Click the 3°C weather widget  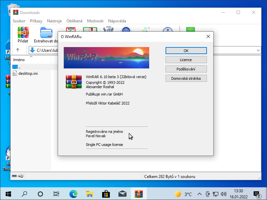(x=183, y=194)
